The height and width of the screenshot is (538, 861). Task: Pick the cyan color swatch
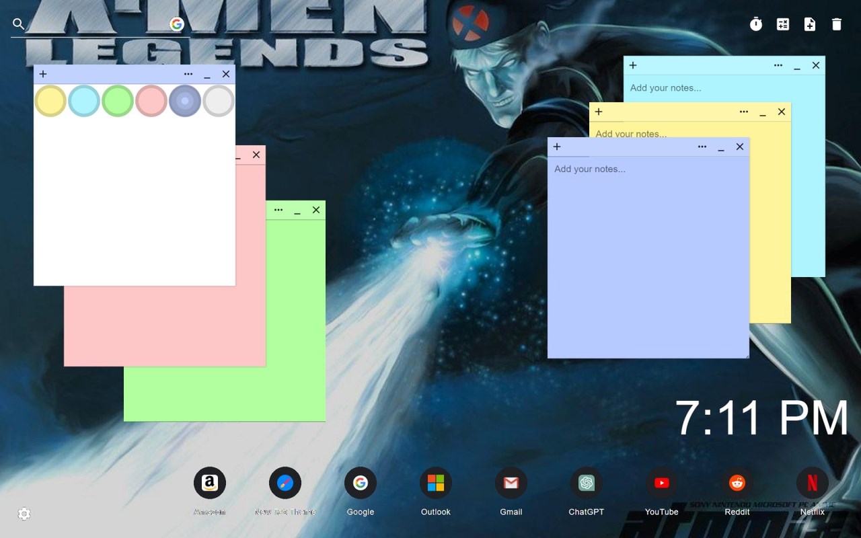pos(84,101)
